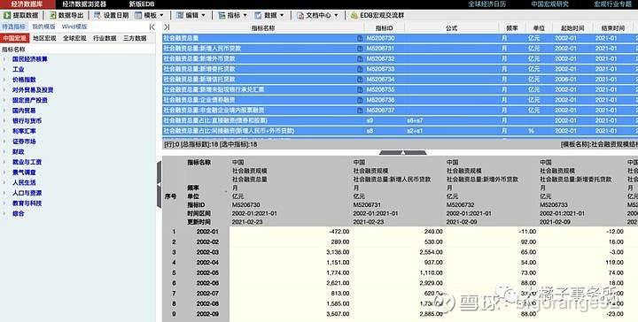This screenshot has height=322, width=638.
Task: Open the 编辑 dropdown arrow
Action: coord(203,15)
